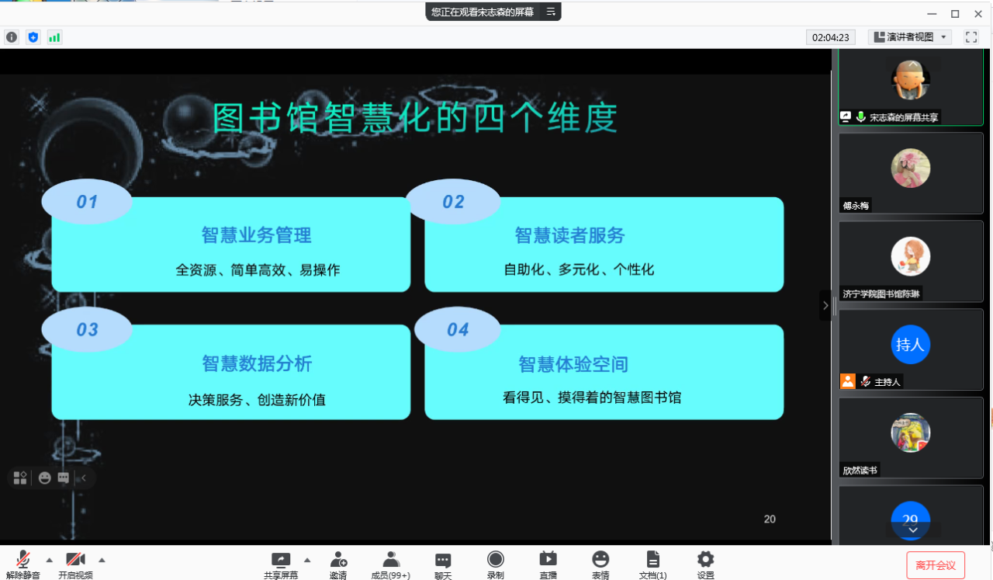This screenshot has width=993, height=580.
Task: Expand share options arrow beside 共享屏幕
Action: click(307, 560)
